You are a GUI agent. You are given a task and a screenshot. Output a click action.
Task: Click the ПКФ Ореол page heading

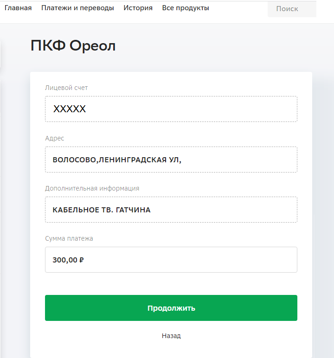click(73, 46)
